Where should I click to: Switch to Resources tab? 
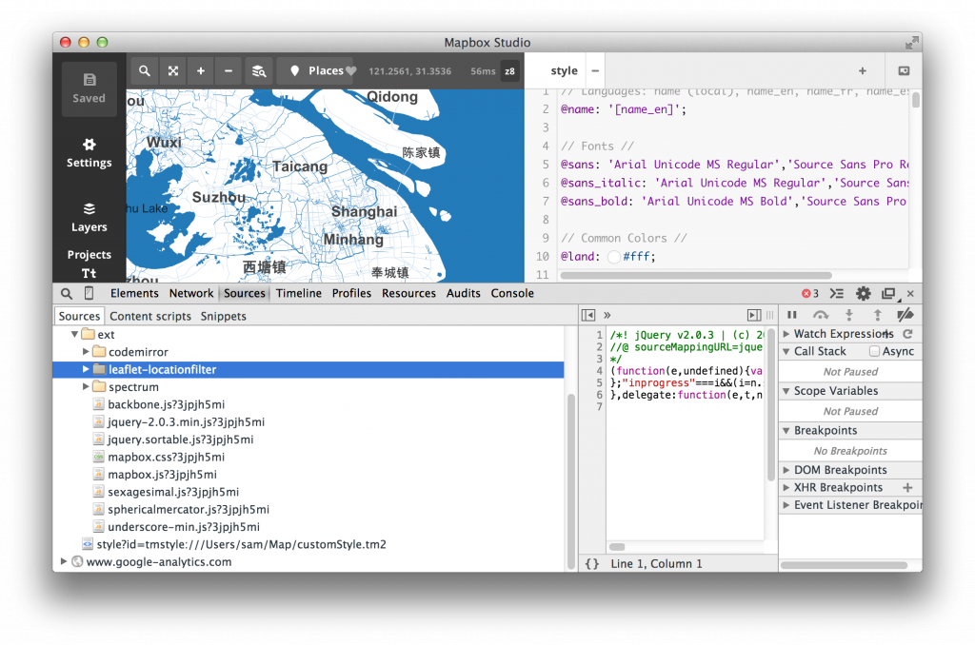point(408,293)
